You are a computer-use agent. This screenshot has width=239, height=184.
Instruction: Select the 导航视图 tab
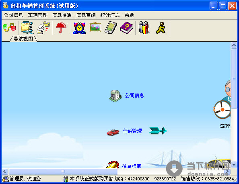tap(23, 39)
